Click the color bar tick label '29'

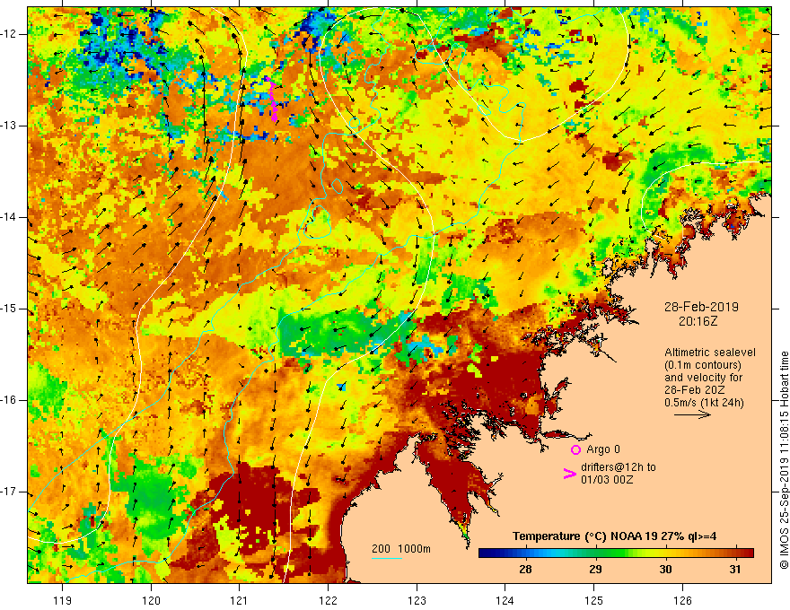pos(595,570)
